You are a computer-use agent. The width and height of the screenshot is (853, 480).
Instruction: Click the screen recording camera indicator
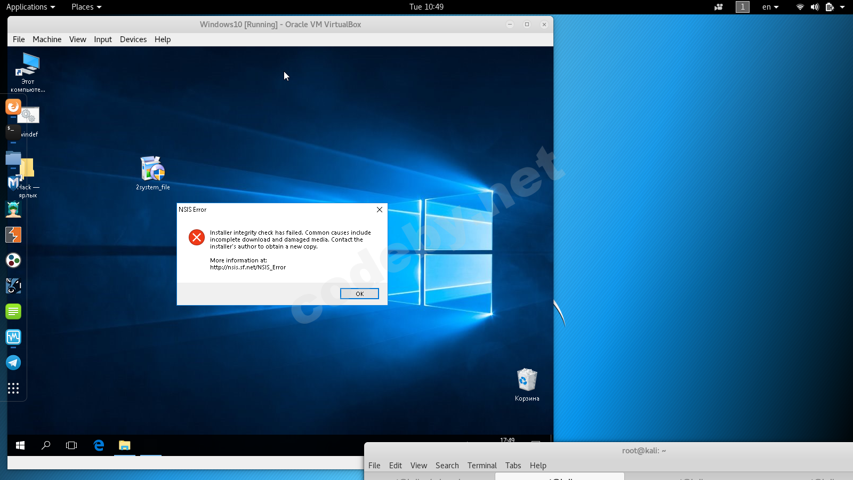[x=719, y=7]
